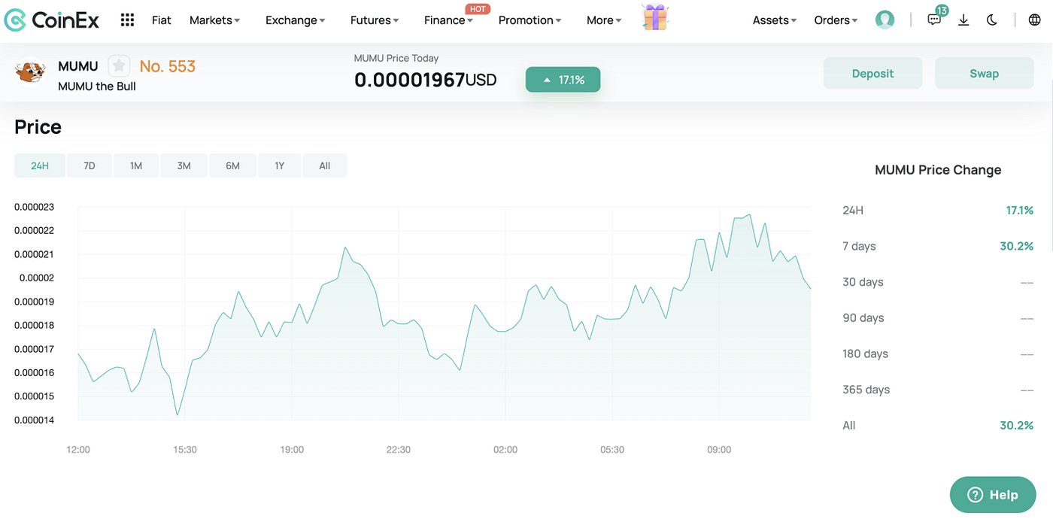Click the Swap button
The height and width of the screenshot is (528, 1053).
pyautogui.click(x=984, y=73)
